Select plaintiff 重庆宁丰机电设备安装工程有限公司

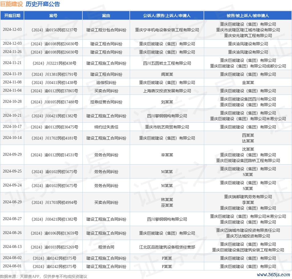tap(167, 30)
